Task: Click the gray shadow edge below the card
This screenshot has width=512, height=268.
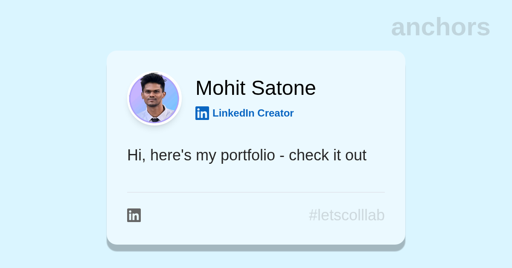Action: click(256, 248)
